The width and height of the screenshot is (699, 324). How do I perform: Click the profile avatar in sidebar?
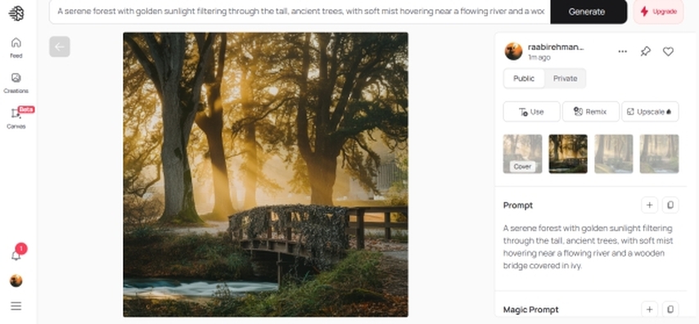(x=16, y=281)
